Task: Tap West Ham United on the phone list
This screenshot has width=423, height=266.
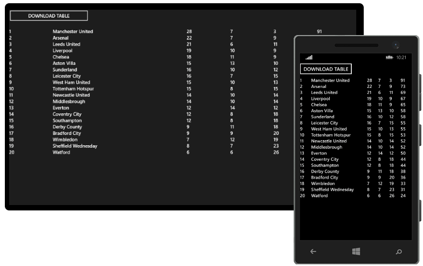Action: point(329,129)
